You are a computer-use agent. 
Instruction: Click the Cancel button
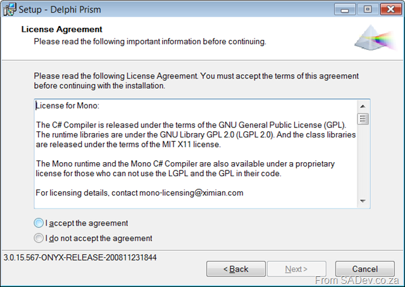[364, 269]
